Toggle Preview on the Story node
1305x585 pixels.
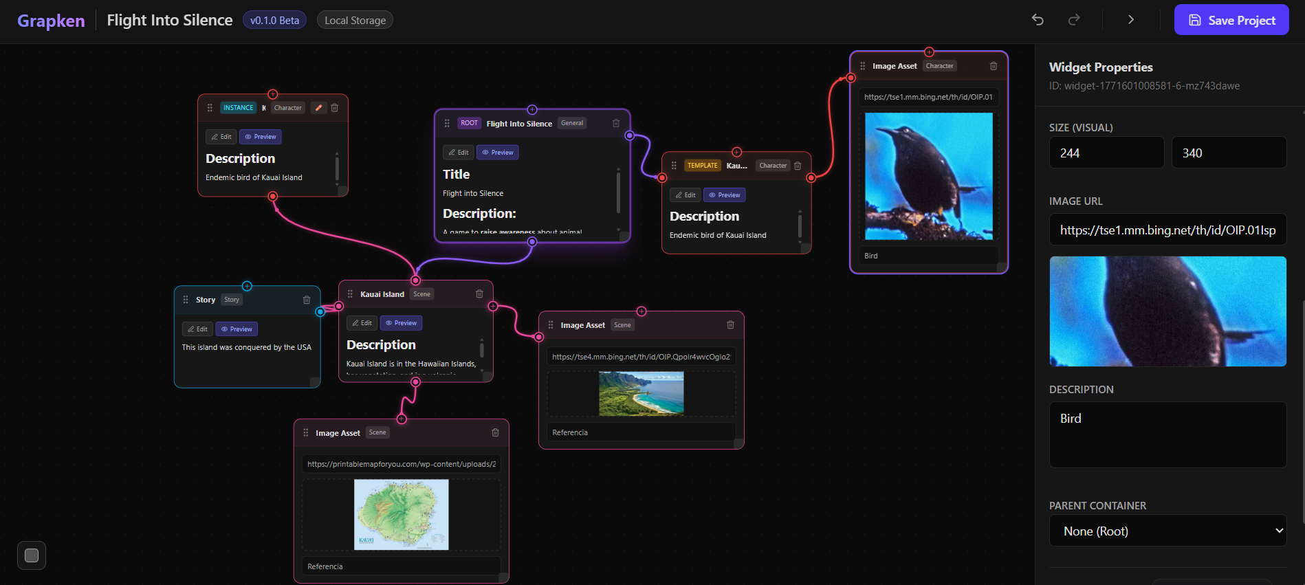tap(237, 329)
